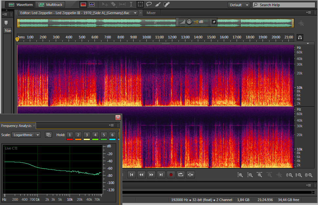Open the Levels panel options menu

308,185
